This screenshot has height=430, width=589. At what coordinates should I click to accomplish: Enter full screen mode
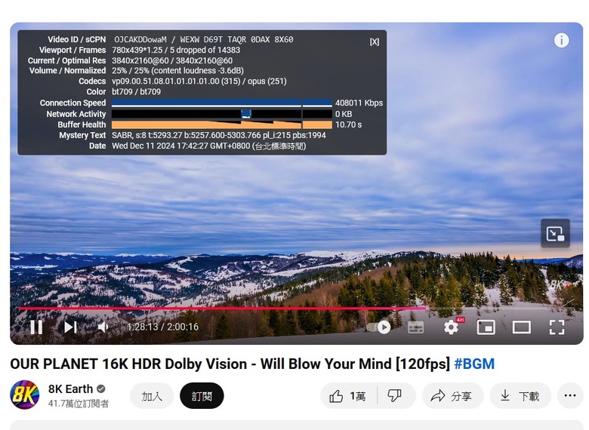557,327
